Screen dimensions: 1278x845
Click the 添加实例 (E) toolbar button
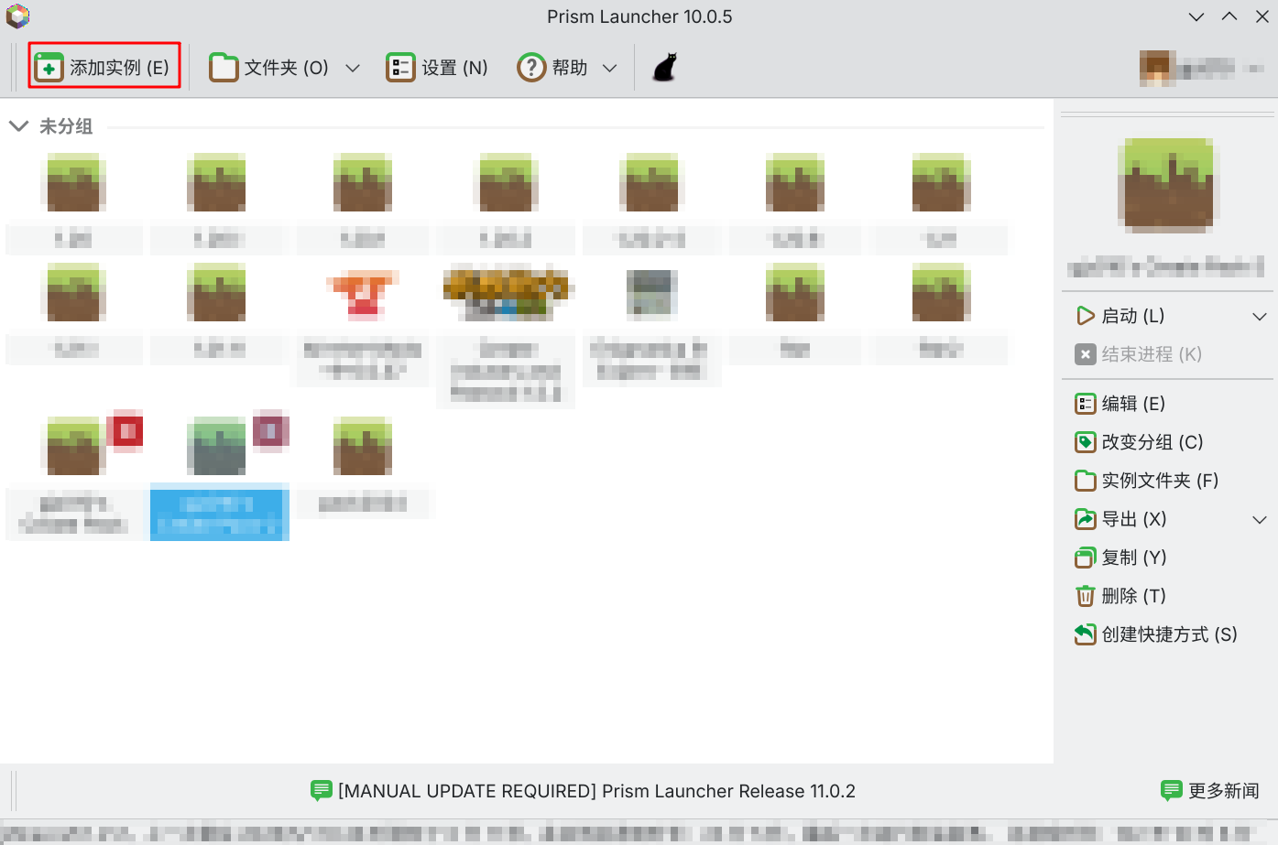pyautogui.click(x=104, y=67)
